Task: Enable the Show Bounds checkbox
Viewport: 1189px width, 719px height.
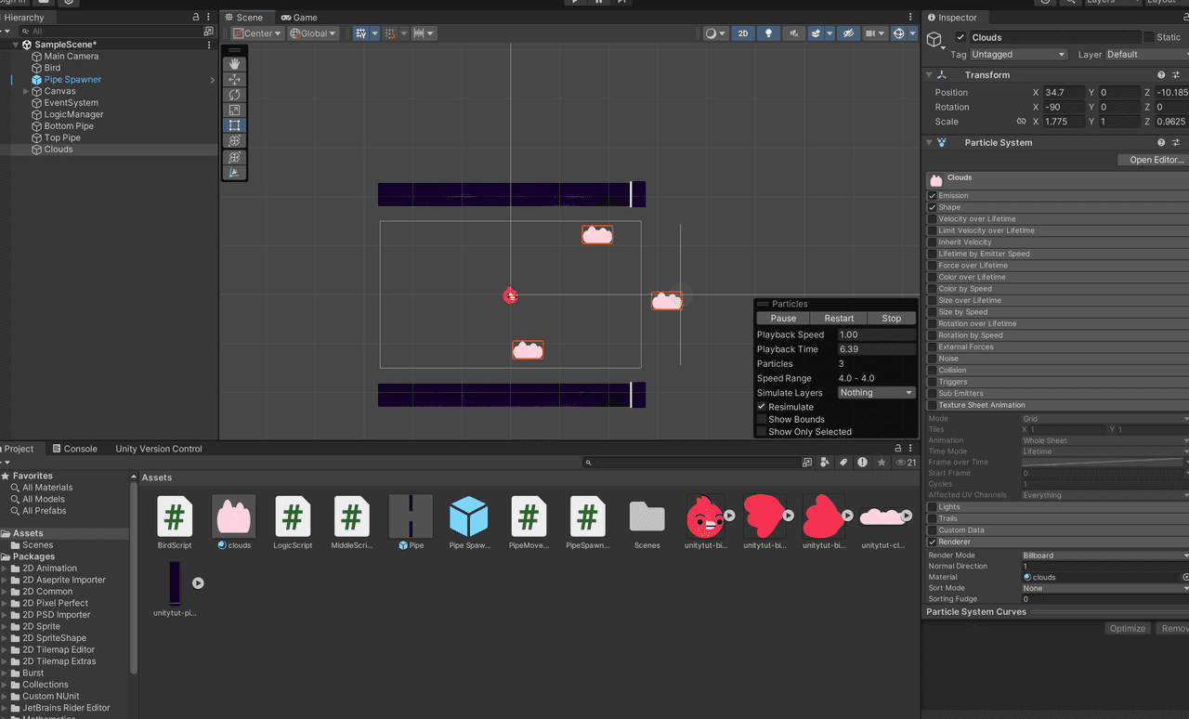Action: point(762,419)
